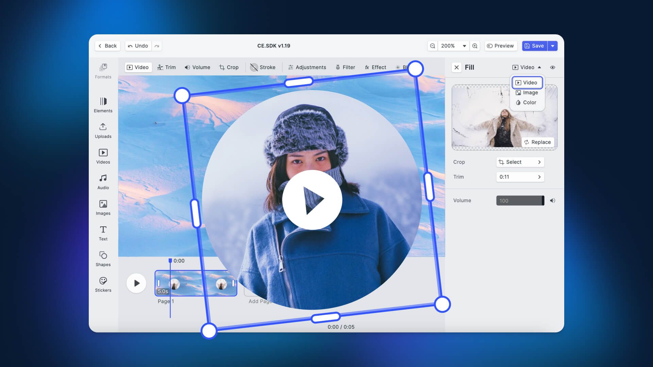Viewport: 653px width, 367px height.
Task: Open the Video fill type dropdown
Action: coord(528,67)
